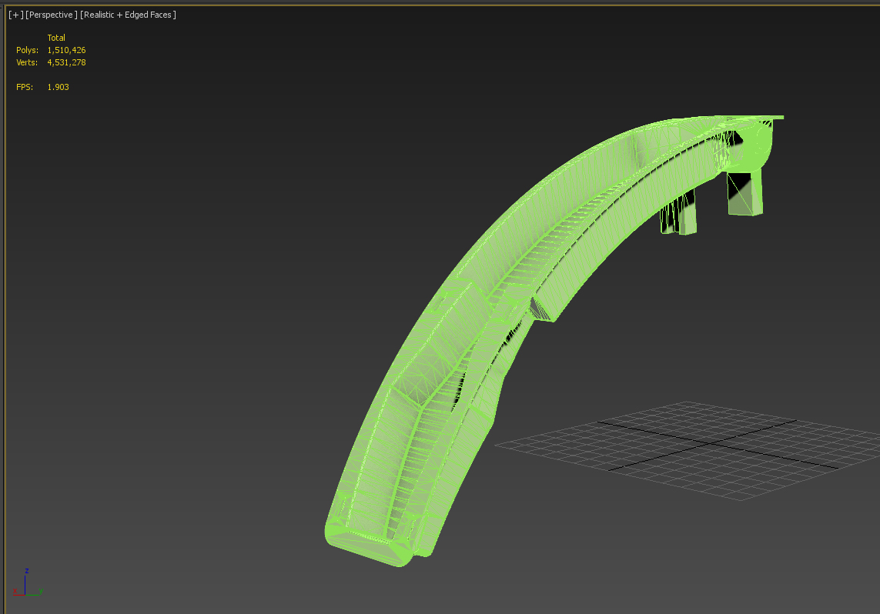Select the 'Polys:' label

[27, 50]
